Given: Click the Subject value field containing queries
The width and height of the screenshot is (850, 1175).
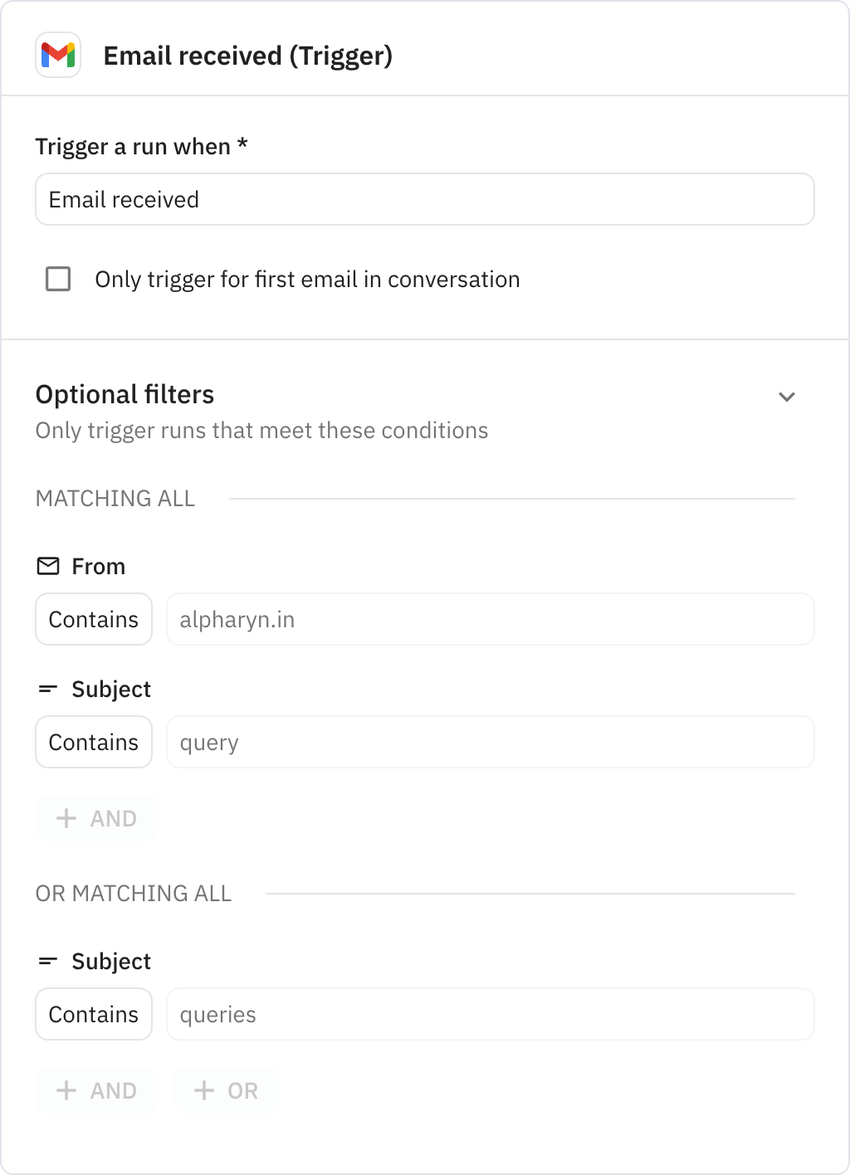Looking at the screenshot, I should [x=490, y=1014].
